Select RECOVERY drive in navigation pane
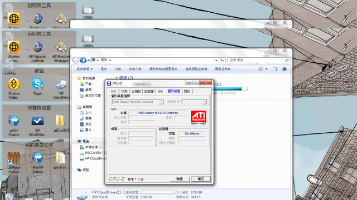 (x=93, y=153)
